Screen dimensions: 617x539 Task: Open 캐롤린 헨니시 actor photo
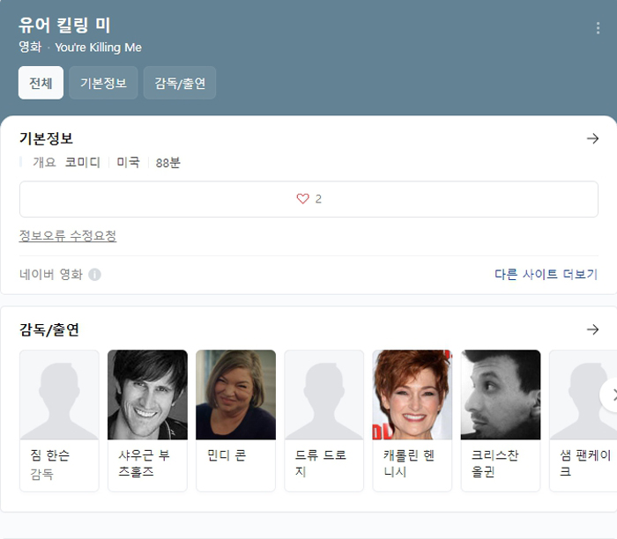point(412,395)
